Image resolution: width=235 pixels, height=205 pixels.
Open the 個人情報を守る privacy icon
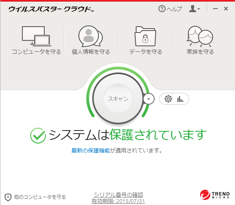pos(91,36)
